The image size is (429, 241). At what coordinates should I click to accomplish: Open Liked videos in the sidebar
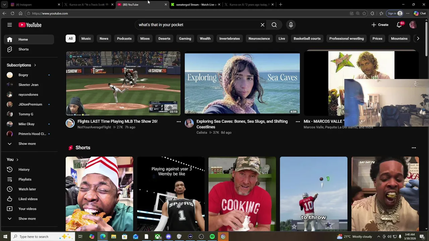tap(29, 199)
